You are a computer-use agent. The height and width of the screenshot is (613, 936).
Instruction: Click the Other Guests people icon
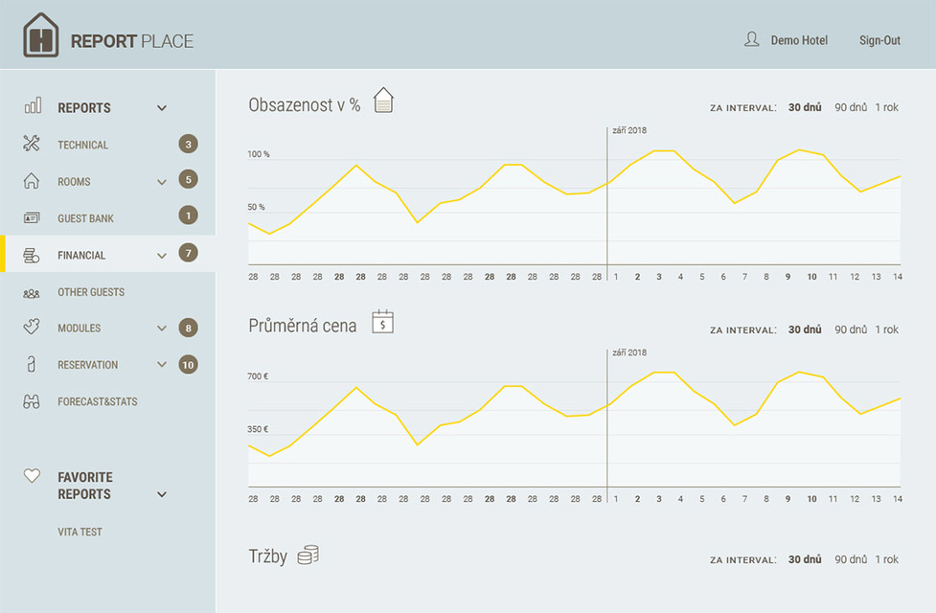32,292
